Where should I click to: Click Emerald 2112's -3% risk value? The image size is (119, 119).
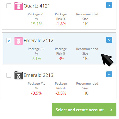[x=61, y=58]
